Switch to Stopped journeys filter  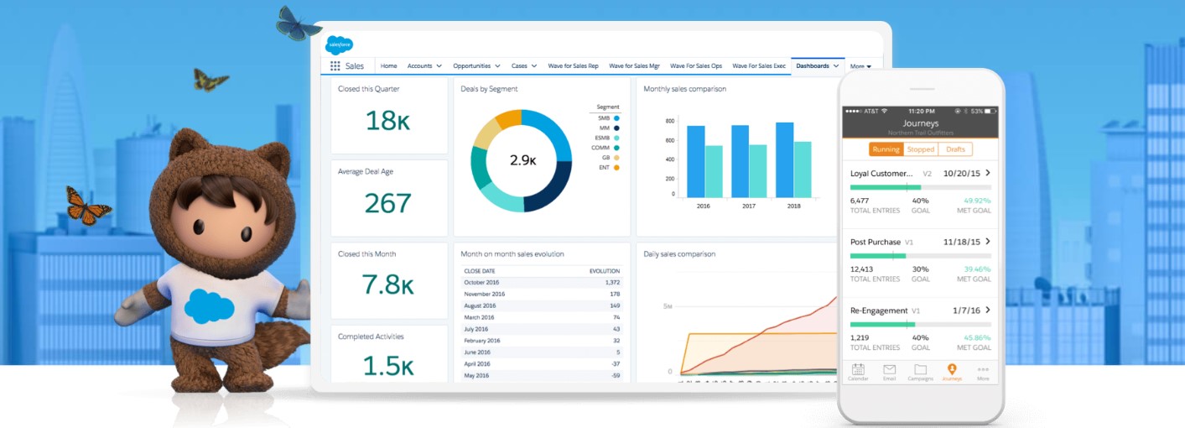pyautogui.click(x=920, y=149)
